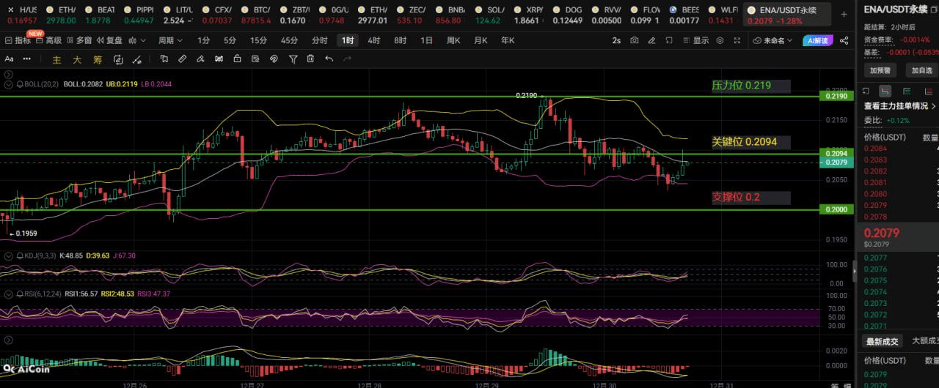The width and height of the screenshot is (939, 388).
Task: Open the share icon next to AI解读
Action: point(844,41)
